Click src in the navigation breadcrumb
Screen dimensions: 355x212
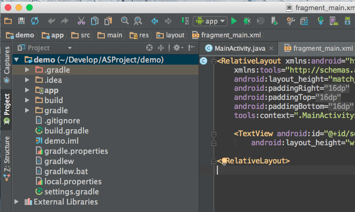click(81, 35)
